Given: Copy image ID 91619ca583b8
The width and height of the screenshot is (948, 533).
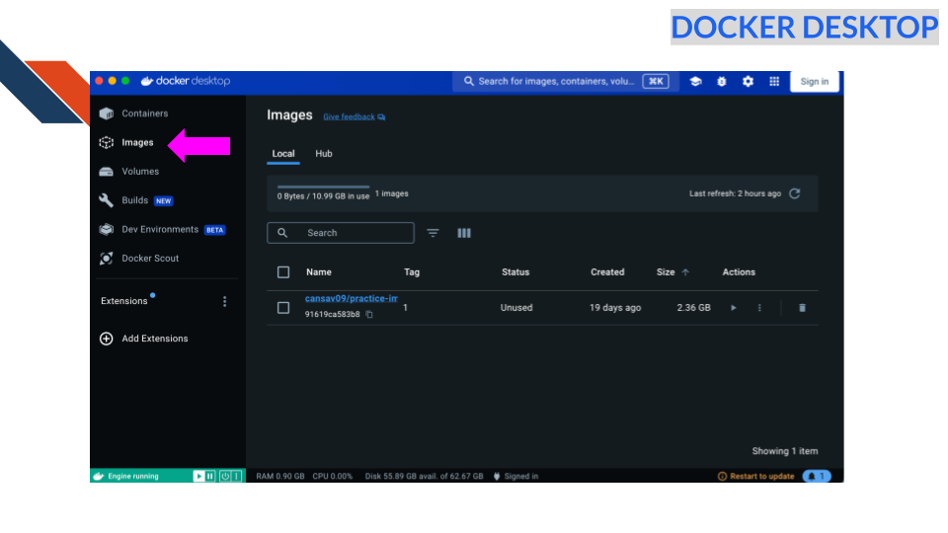Looking at the screenshot, I should coord(368,315).
